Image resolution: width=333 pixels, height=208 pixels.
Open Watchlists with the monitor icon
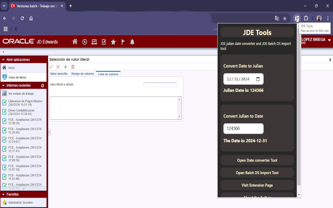pyautogui.click(x=94, y=42)
